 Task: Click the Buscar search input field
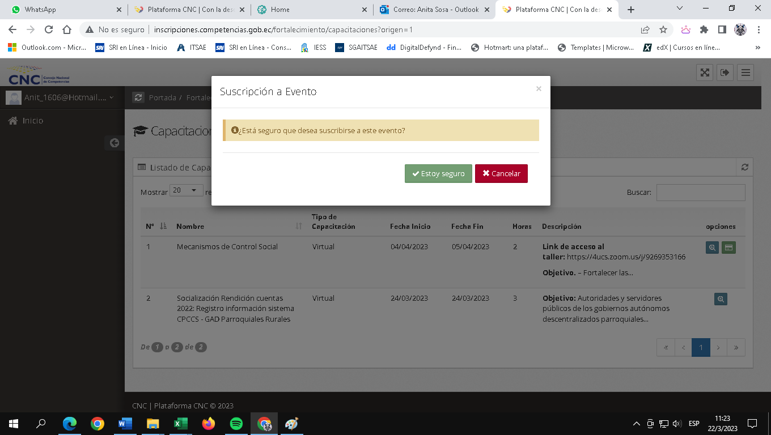pyautogui.click(x=700, y=193)
